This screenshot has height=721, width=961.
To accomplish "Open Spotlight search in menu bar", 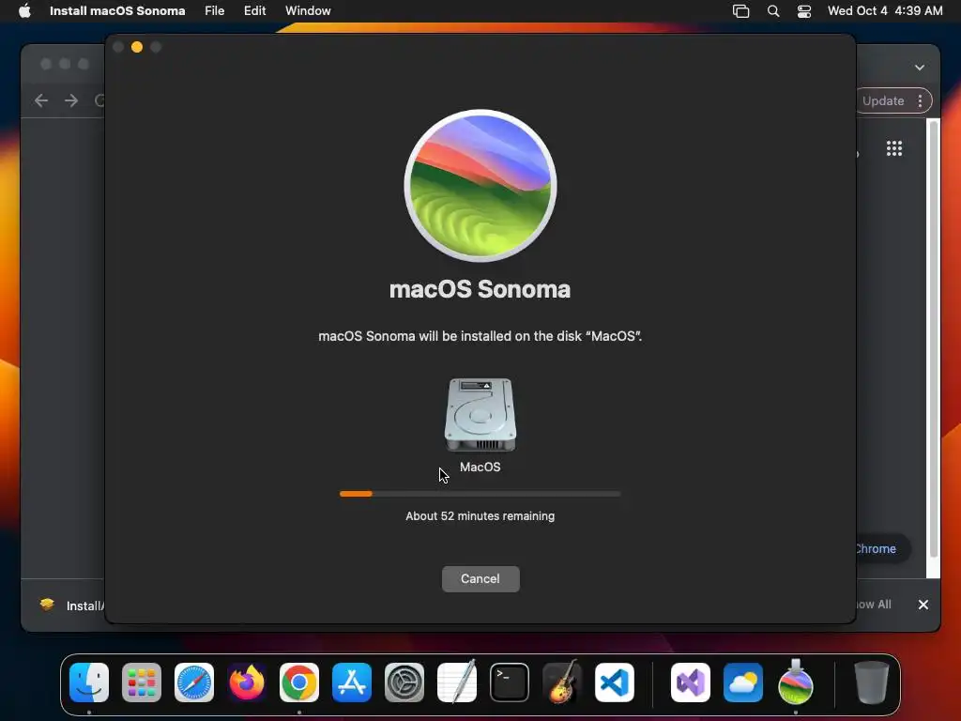I will point(773,11).
